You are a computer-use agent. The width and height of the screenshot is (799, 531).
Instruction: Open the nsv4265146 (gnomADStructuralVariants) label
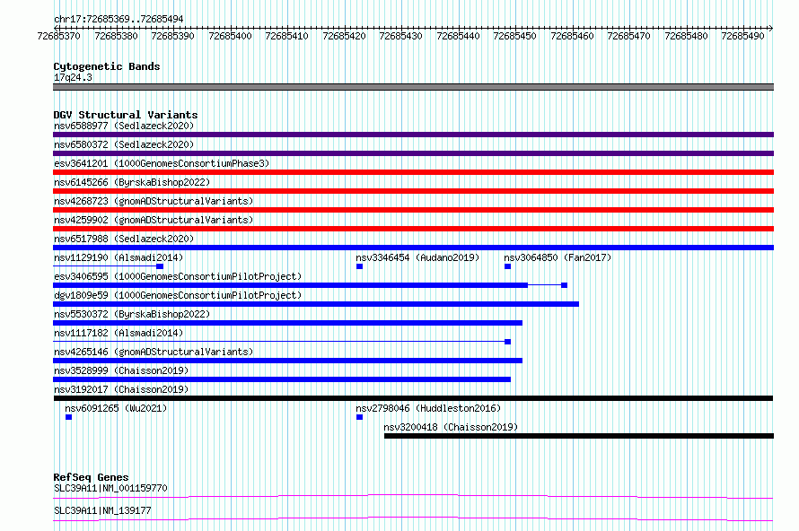pyautogui.click(x=154, y=352)
